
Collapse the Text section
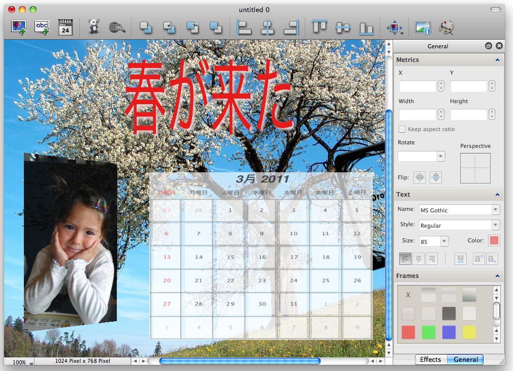497,195
